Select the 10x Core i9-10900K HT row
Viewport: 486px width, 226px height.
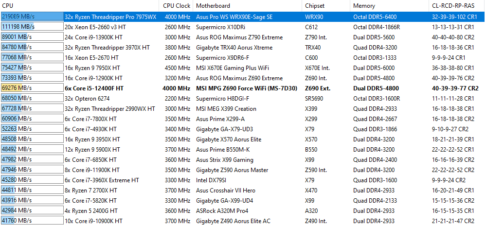click(x=243, y=221)
